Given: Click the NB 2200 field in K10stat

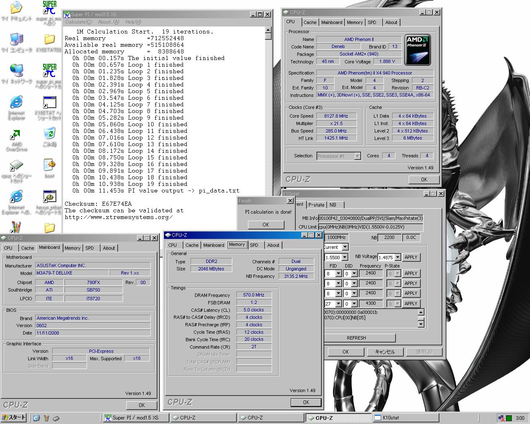Looking at the screenshot, I should (389, 238).
